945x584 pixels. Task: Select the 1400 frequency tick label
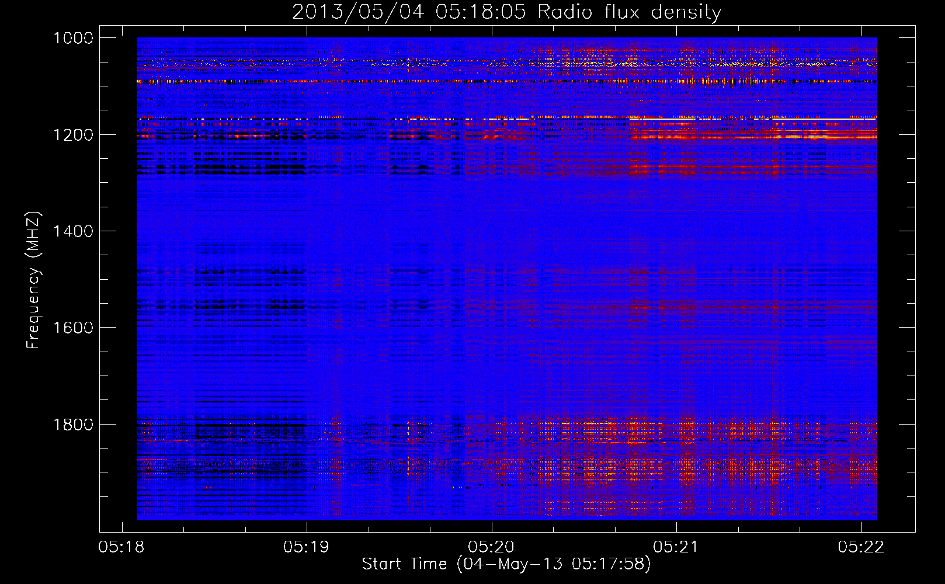(73, 231)
